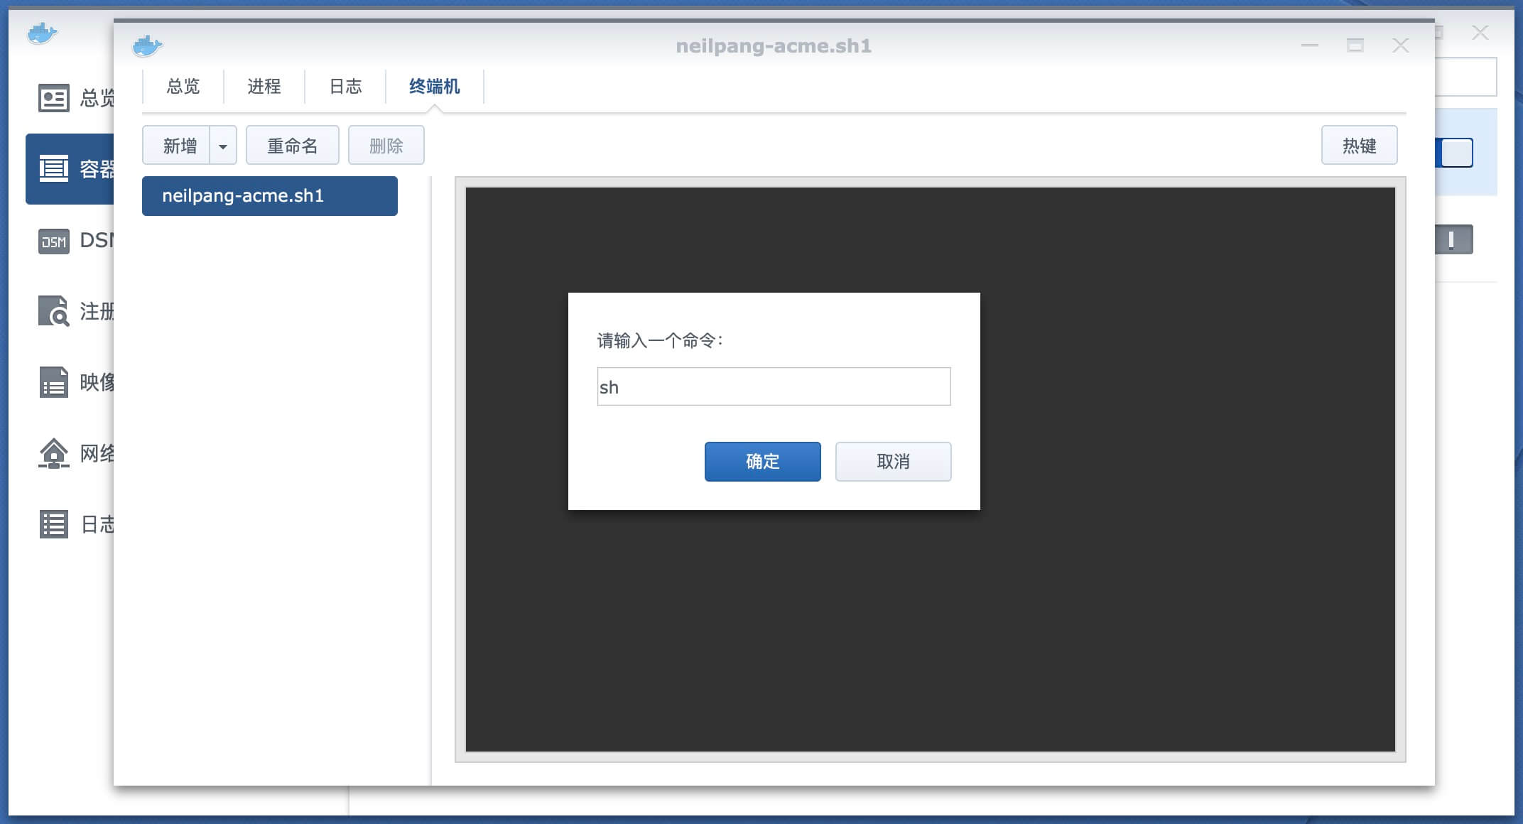
Task: Open the 进程 tab
Action: tap(264, 87)
